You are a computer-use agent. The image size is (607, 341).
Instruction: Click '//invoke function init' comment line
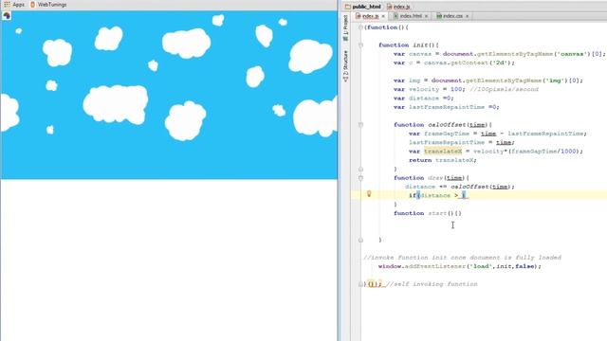coord(462,258)
